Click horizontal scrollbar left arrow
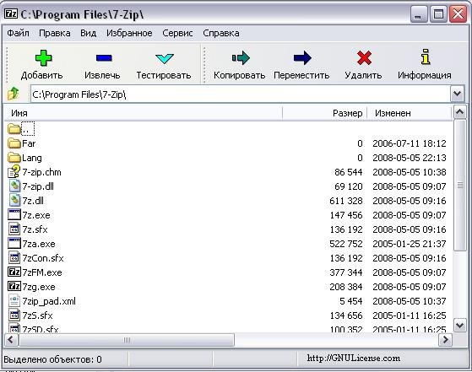Image resolution: width=472 pixels, height=372 pixels. [11, 340]
